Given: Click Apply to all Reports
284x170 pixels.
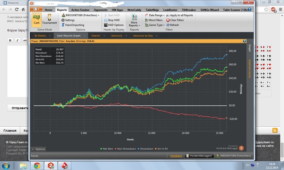Looking at the screenshot, I should (x=180, y=15).
